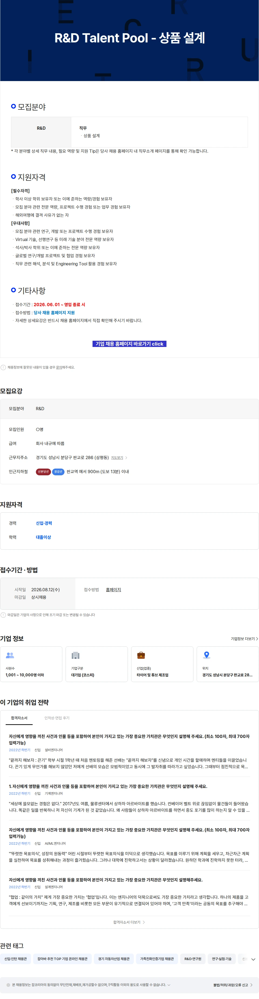The image size is (259, 999).
Task: Click the 신분당선 subway line badge
Action: (43, 472)
